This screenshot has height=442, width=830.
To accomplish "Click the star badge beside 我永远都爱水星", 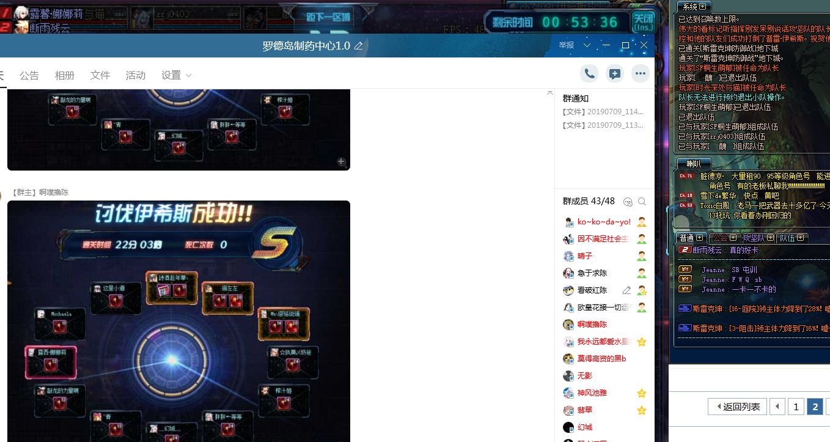I will [642, 342].
